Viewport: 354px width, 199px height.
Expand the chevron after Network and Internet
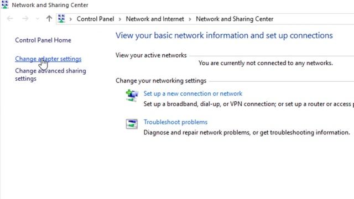tap(190, 19)
